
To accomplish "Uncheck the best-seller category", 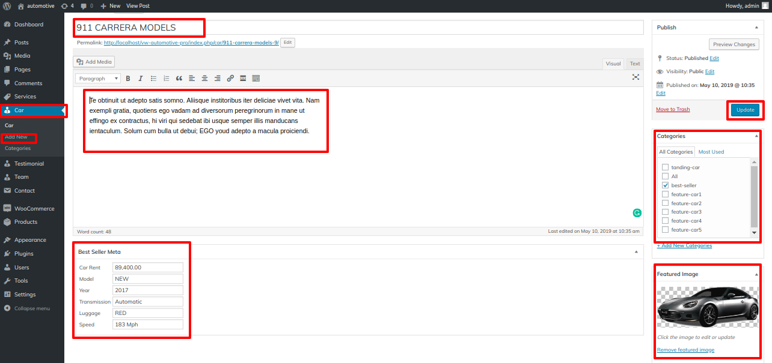I will (x=665, y=185).
